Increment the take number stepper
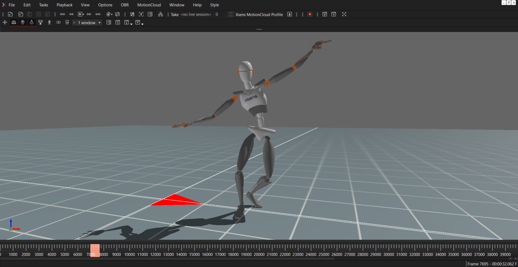The width and height of the screenshot is (518, 267). click(231, 13)
